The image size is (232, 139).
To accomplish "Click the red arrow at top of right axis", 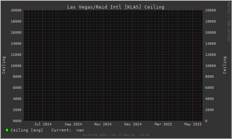I will tap(203, 9).
